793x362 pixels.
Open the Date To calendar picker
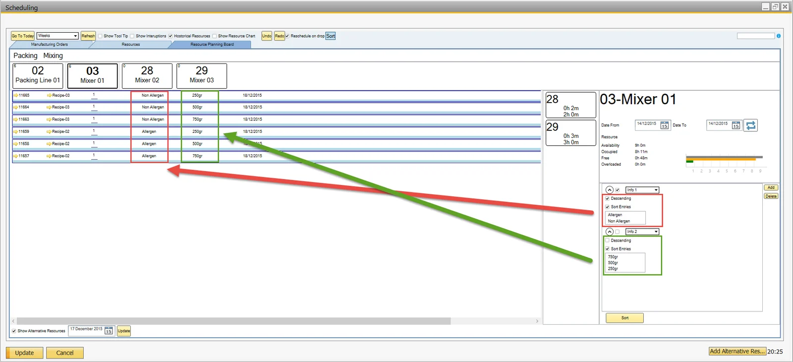click(736, 125)
